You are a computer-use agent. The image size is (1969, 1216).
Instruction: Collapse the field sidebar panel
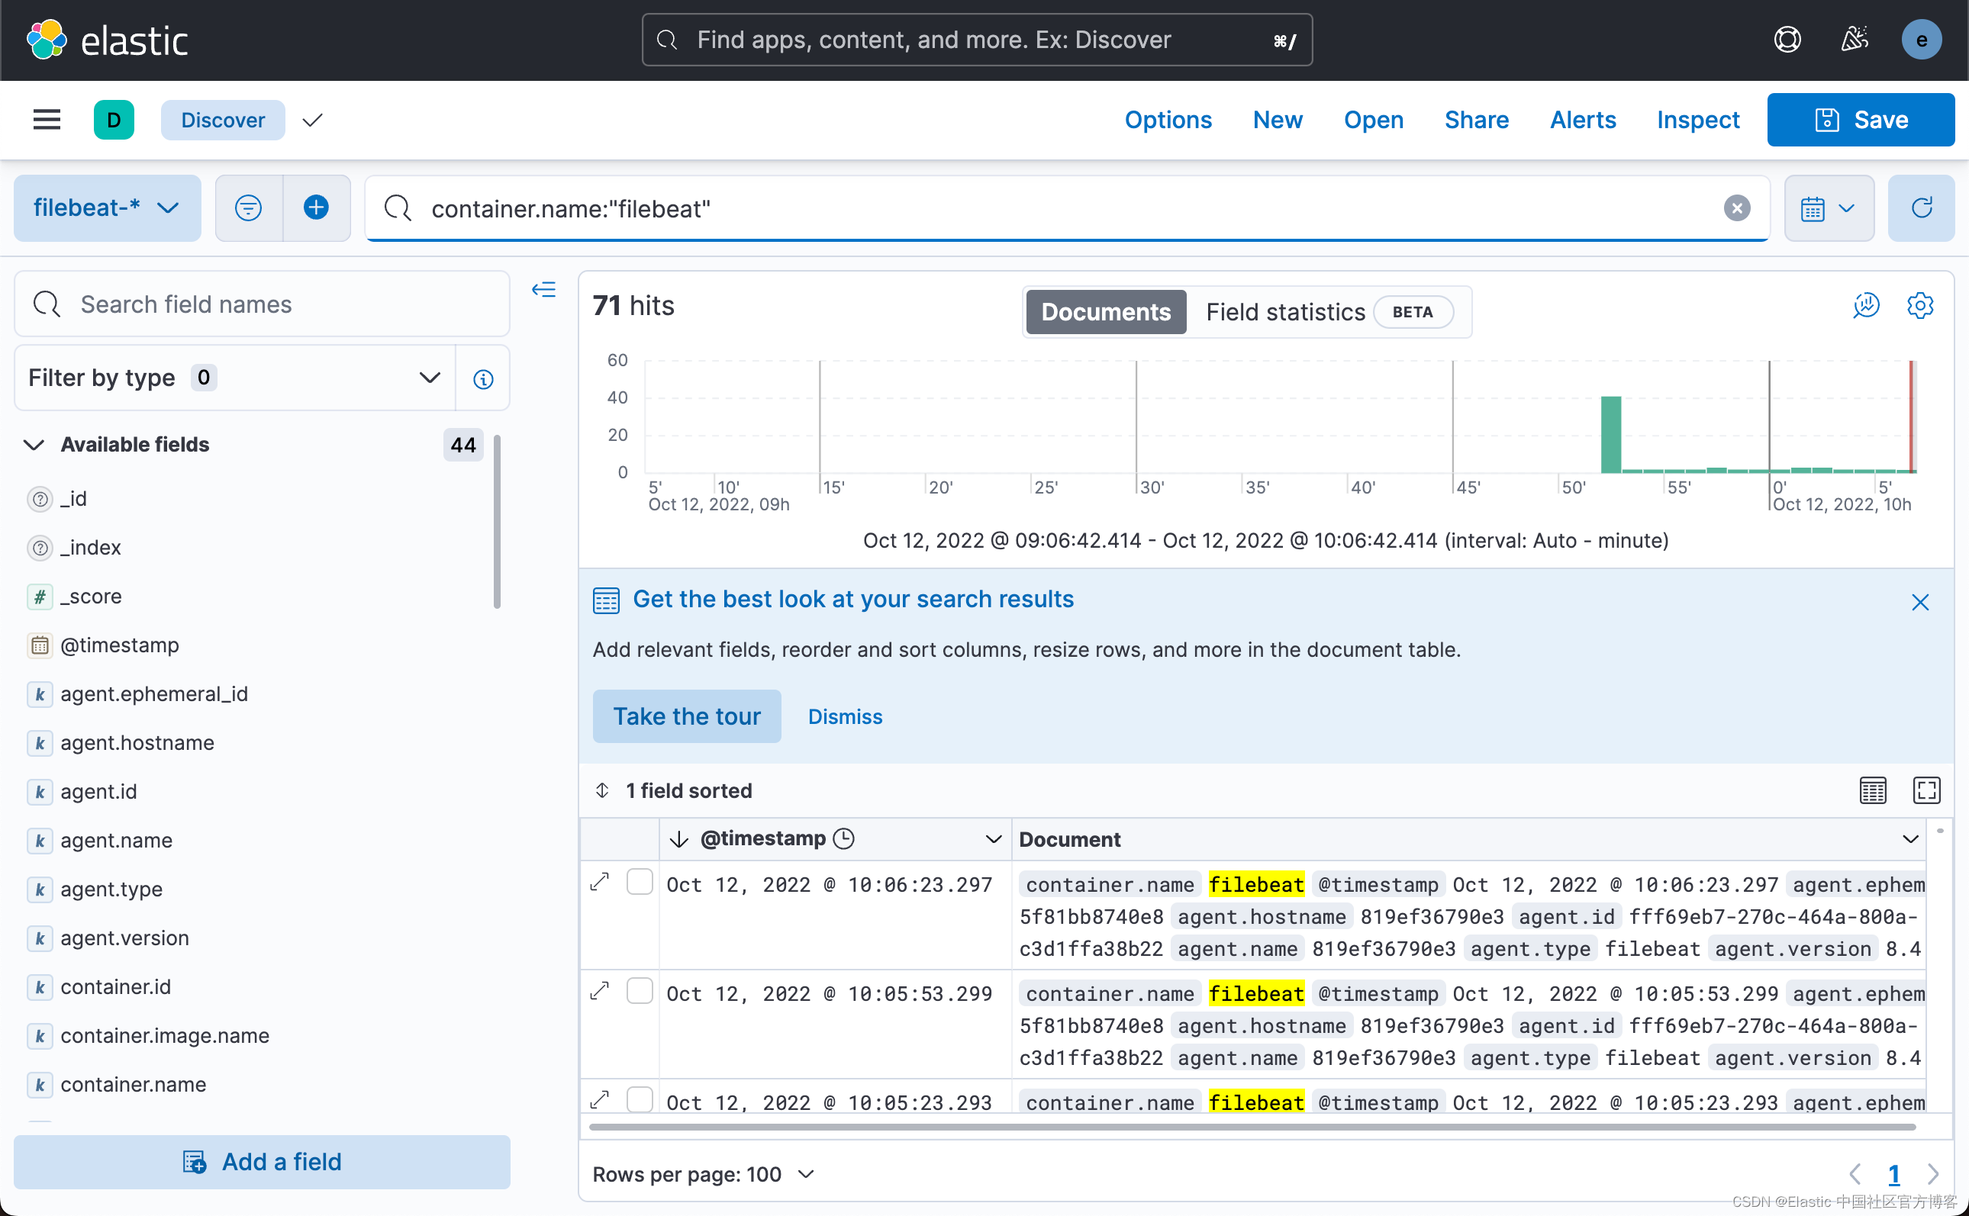click(x=543, y=290)
